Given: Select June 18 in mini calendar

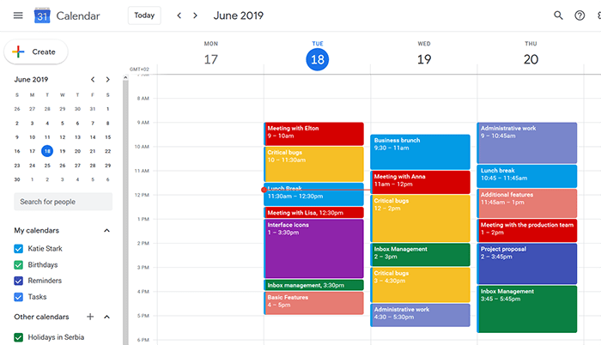Looking at the screenshot, I should point(47,151).
